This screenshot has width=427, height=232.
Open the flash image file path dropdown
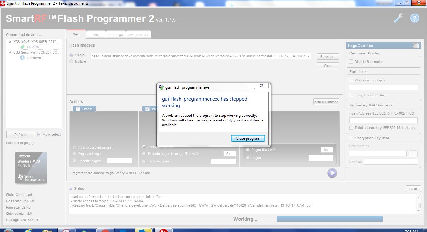309,56
